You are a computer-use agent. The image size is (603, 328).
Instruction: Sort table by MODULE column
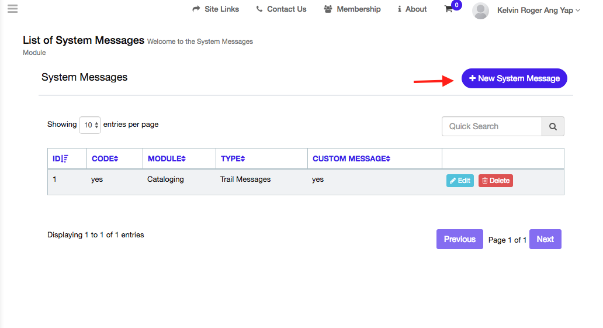(167, 158)
